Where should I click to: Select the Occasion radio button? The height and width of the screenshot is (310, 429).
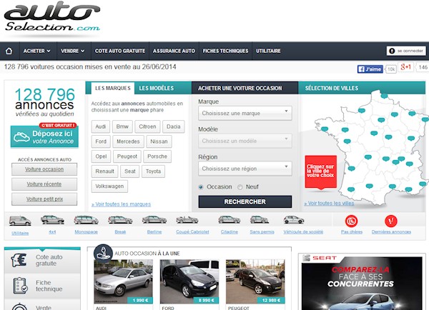tap(201, 187)
